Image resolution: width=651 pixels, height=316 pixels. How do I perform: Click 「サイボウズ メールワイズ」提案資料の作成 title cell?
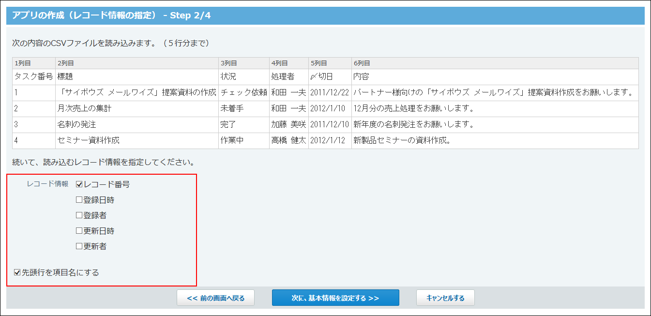[x=137, y=92]
